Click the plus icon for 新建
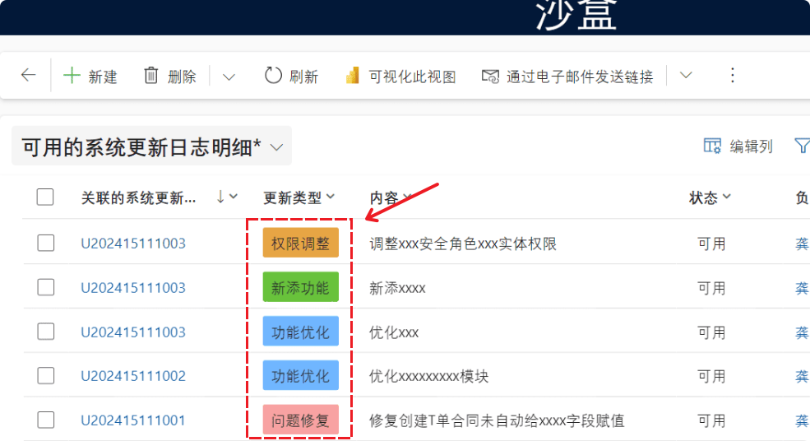 (x=72, y=76)
